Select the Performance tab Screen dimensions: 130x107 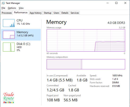tap(21, 12)
